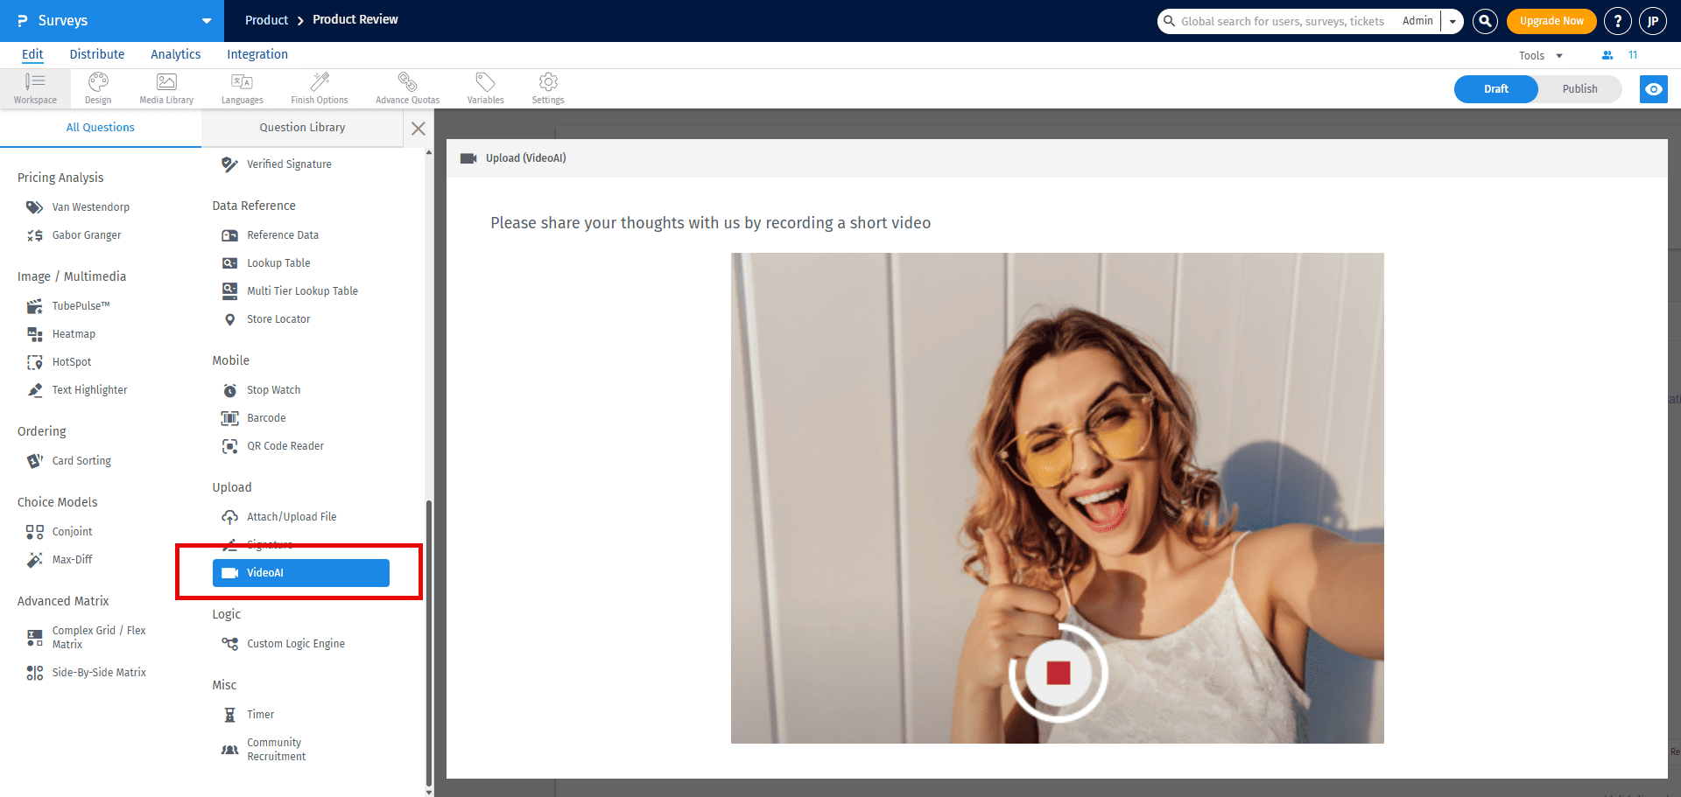This screenshot has width=1681, height=797.
Task: Open the Integration tab
Action: (257, 54)
